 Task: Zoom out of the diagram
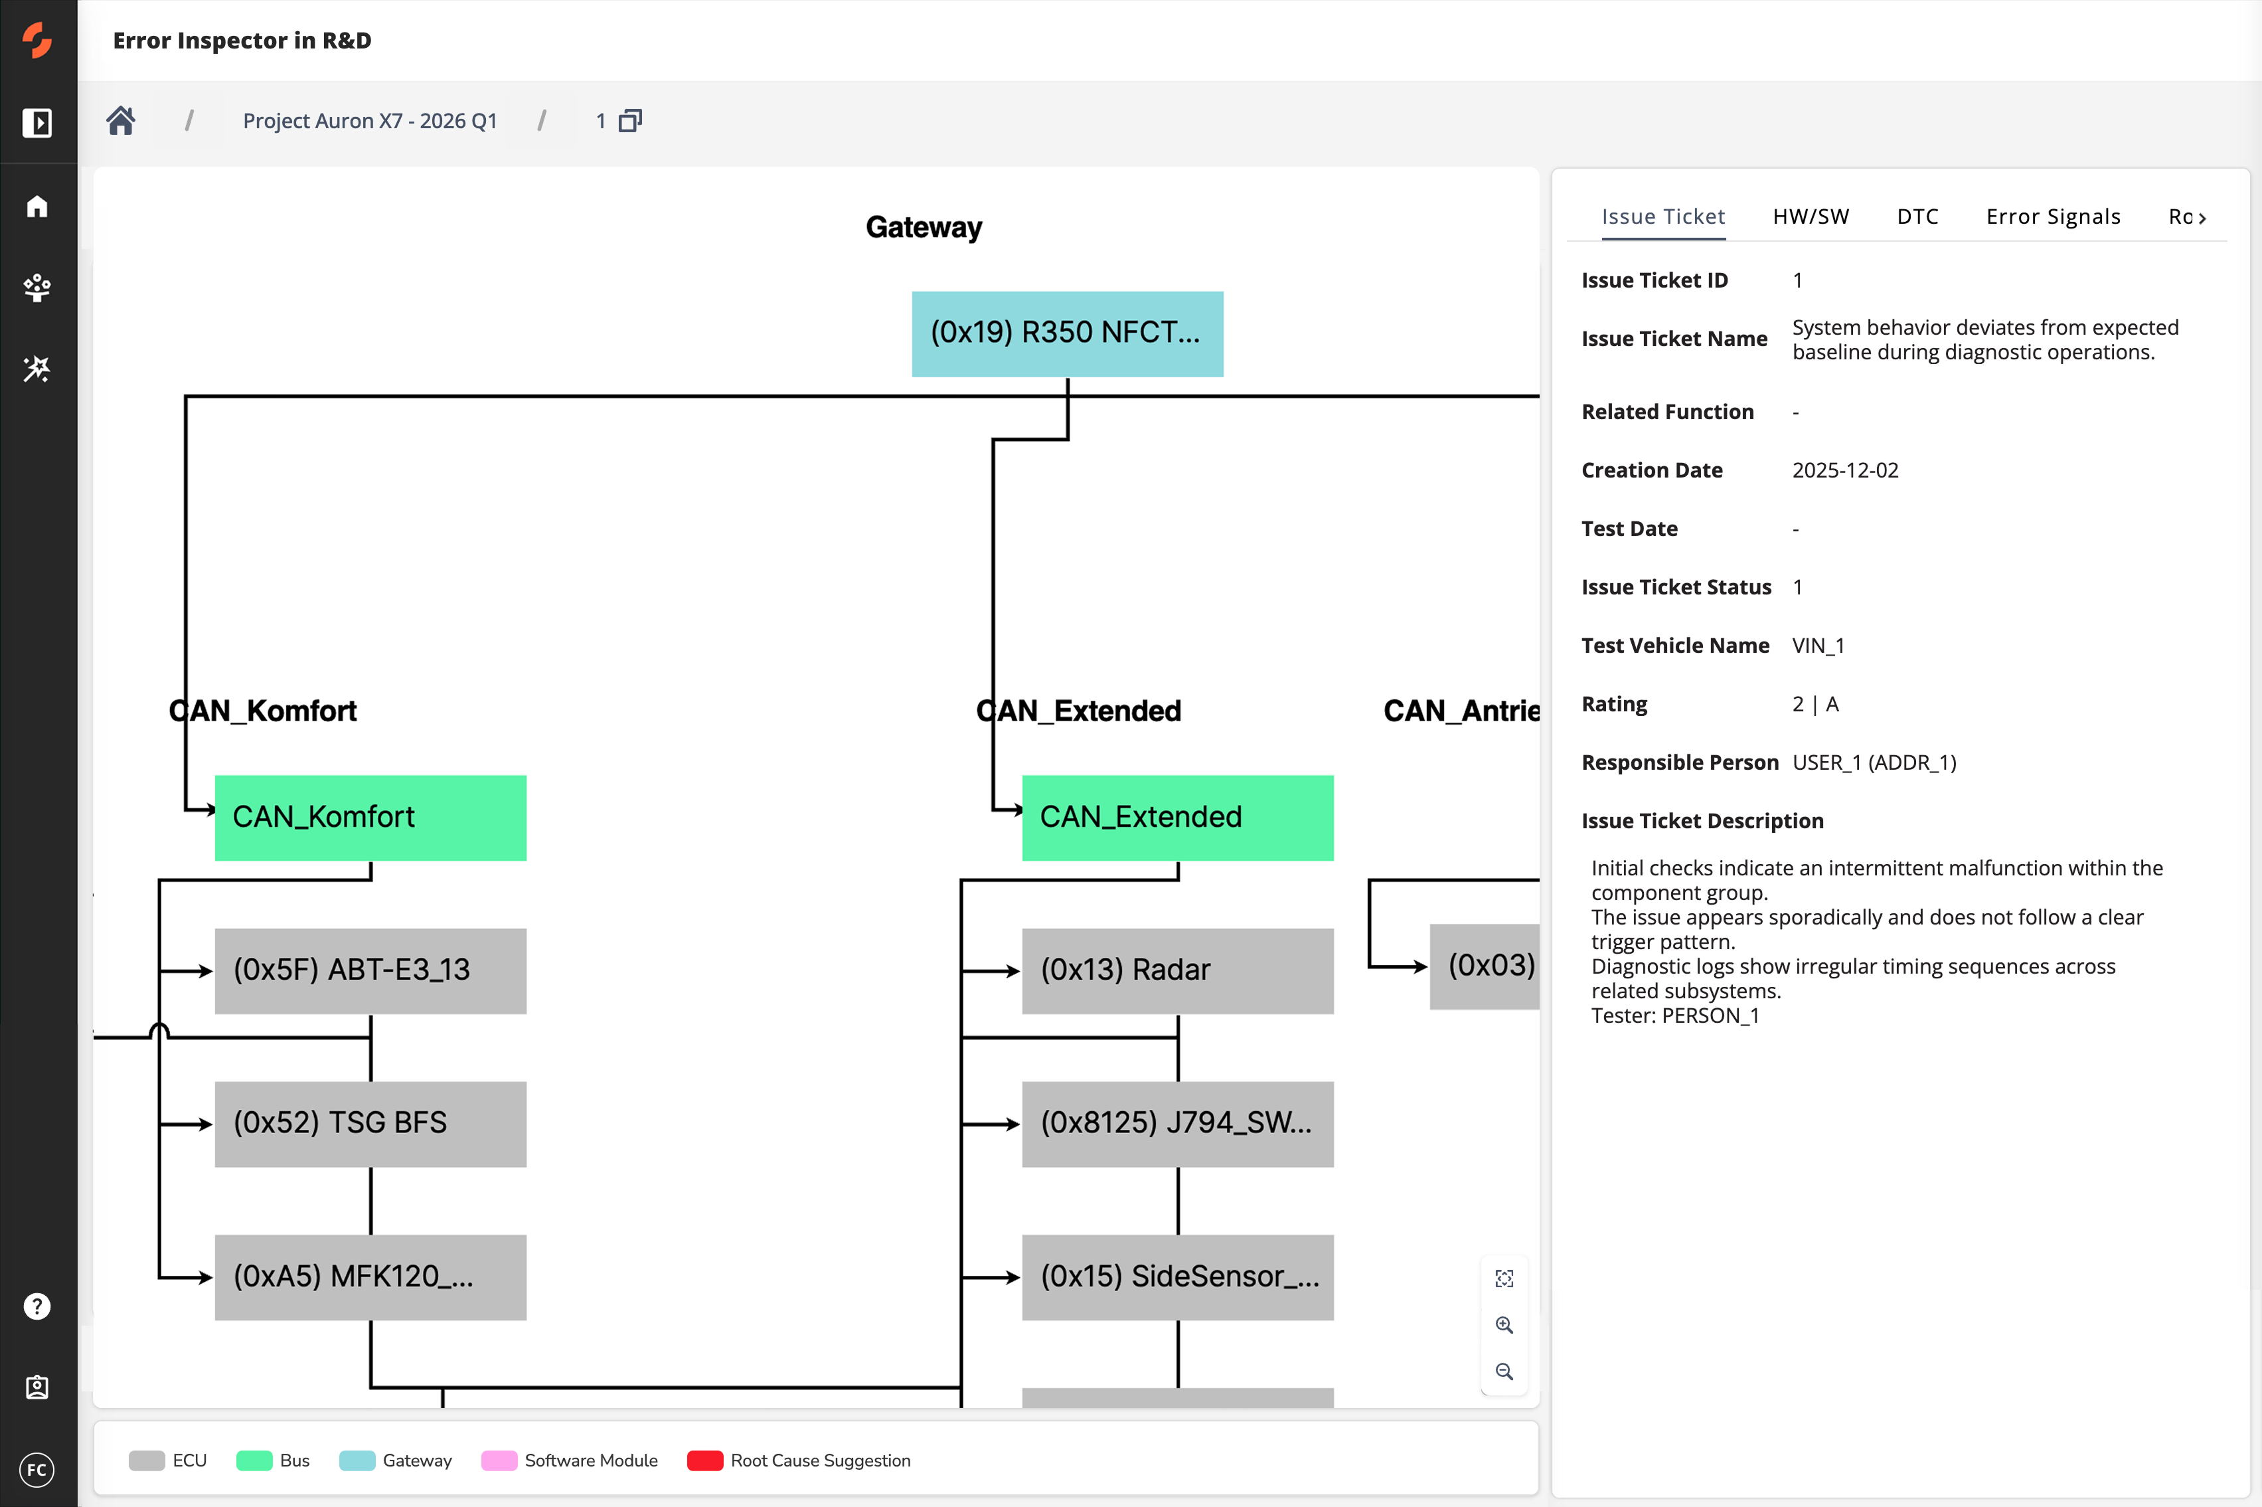click(1504, 1372)
